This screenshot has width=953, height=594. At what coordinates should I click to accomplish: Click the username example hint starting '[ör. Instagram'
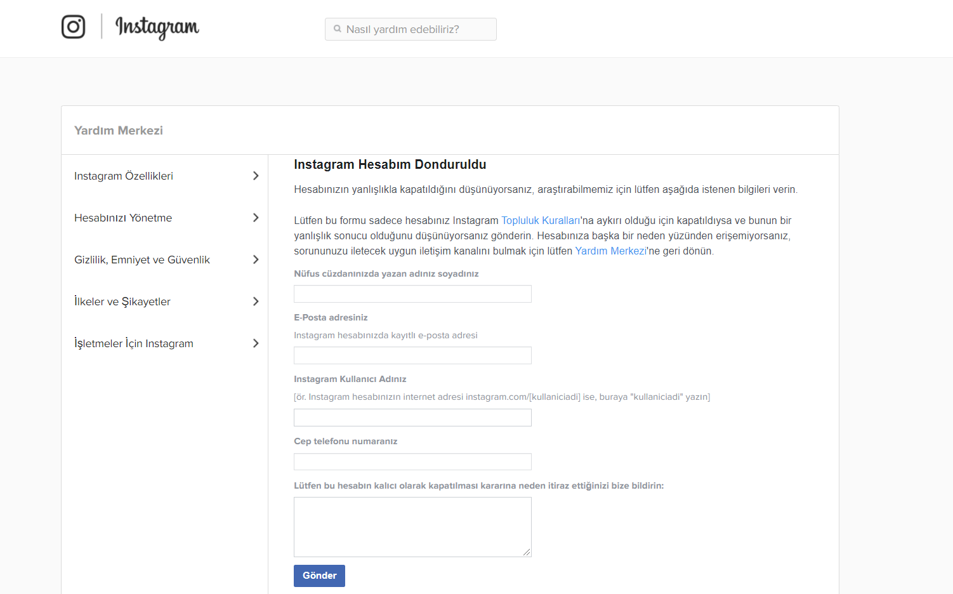click(502, 397)
